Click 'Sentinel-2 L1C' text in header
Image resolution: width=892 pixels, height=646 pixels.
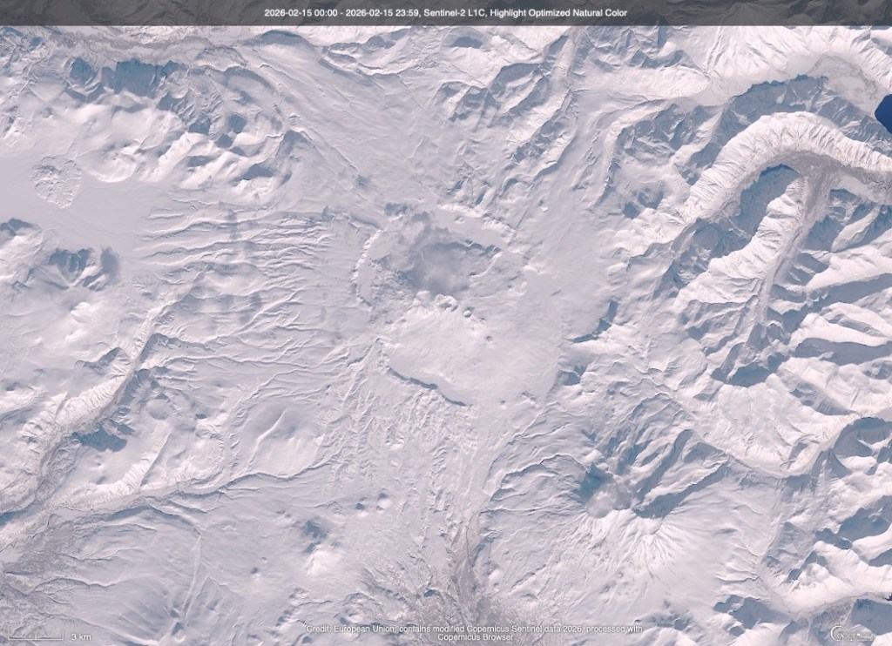coord(464,13)
